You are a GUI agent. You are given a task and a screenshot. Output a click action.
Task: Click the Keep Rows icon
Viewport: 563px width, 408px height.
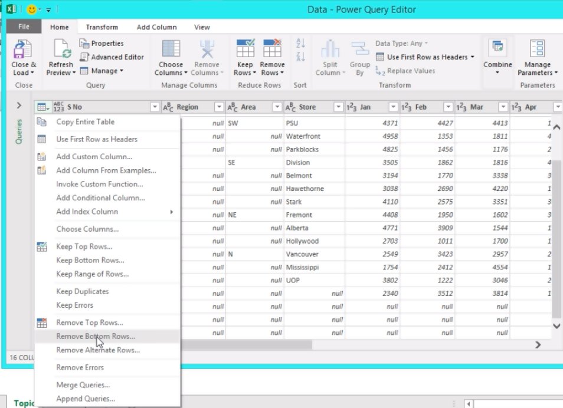point(246,48)
